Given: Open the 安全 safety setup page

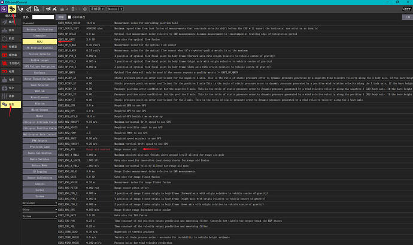Looking at the screenshot, I should tap(10, 87).
